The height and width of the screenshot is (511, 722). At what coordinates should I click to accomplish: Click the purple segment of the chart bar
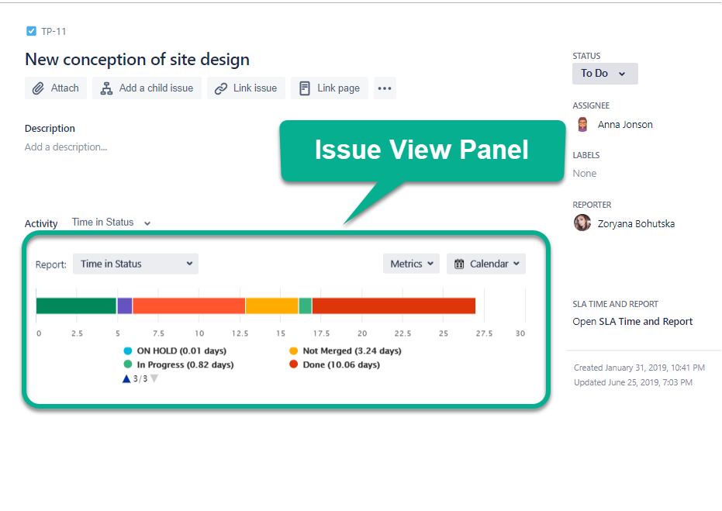click(124, 306)
